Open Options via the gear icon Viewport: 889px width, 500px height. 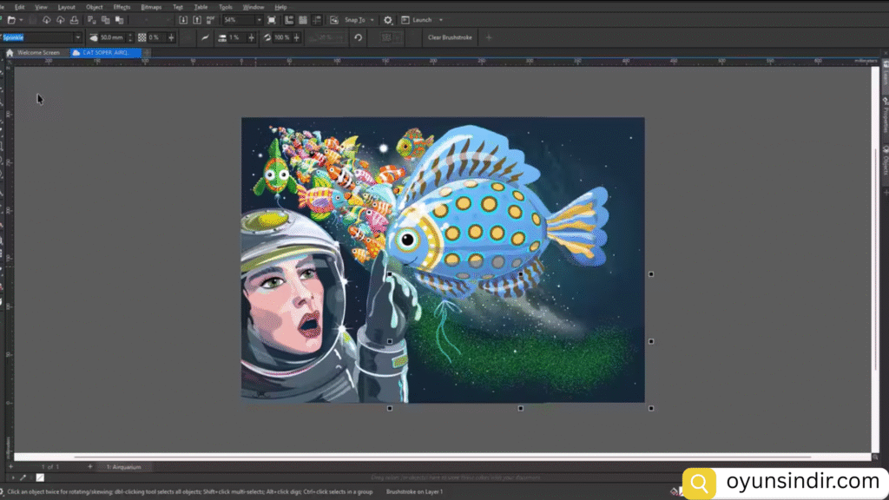pos(388,20)
